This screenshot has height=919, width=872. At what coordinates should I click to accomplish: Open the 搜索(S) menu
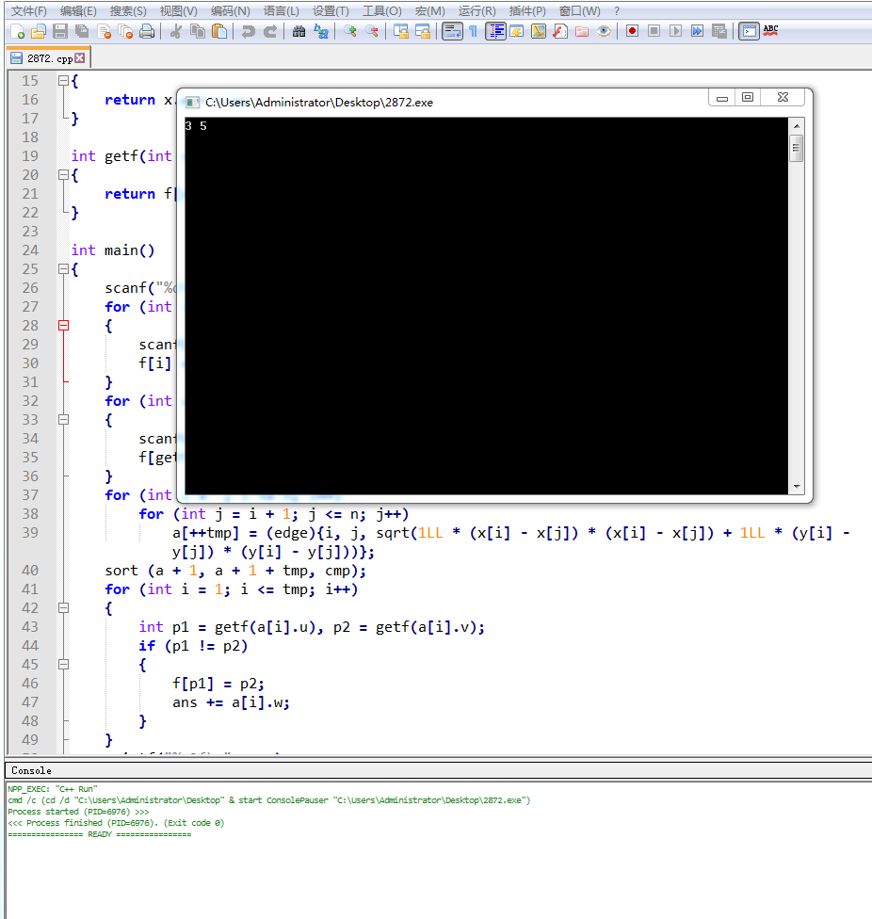[x=128, y=10]
